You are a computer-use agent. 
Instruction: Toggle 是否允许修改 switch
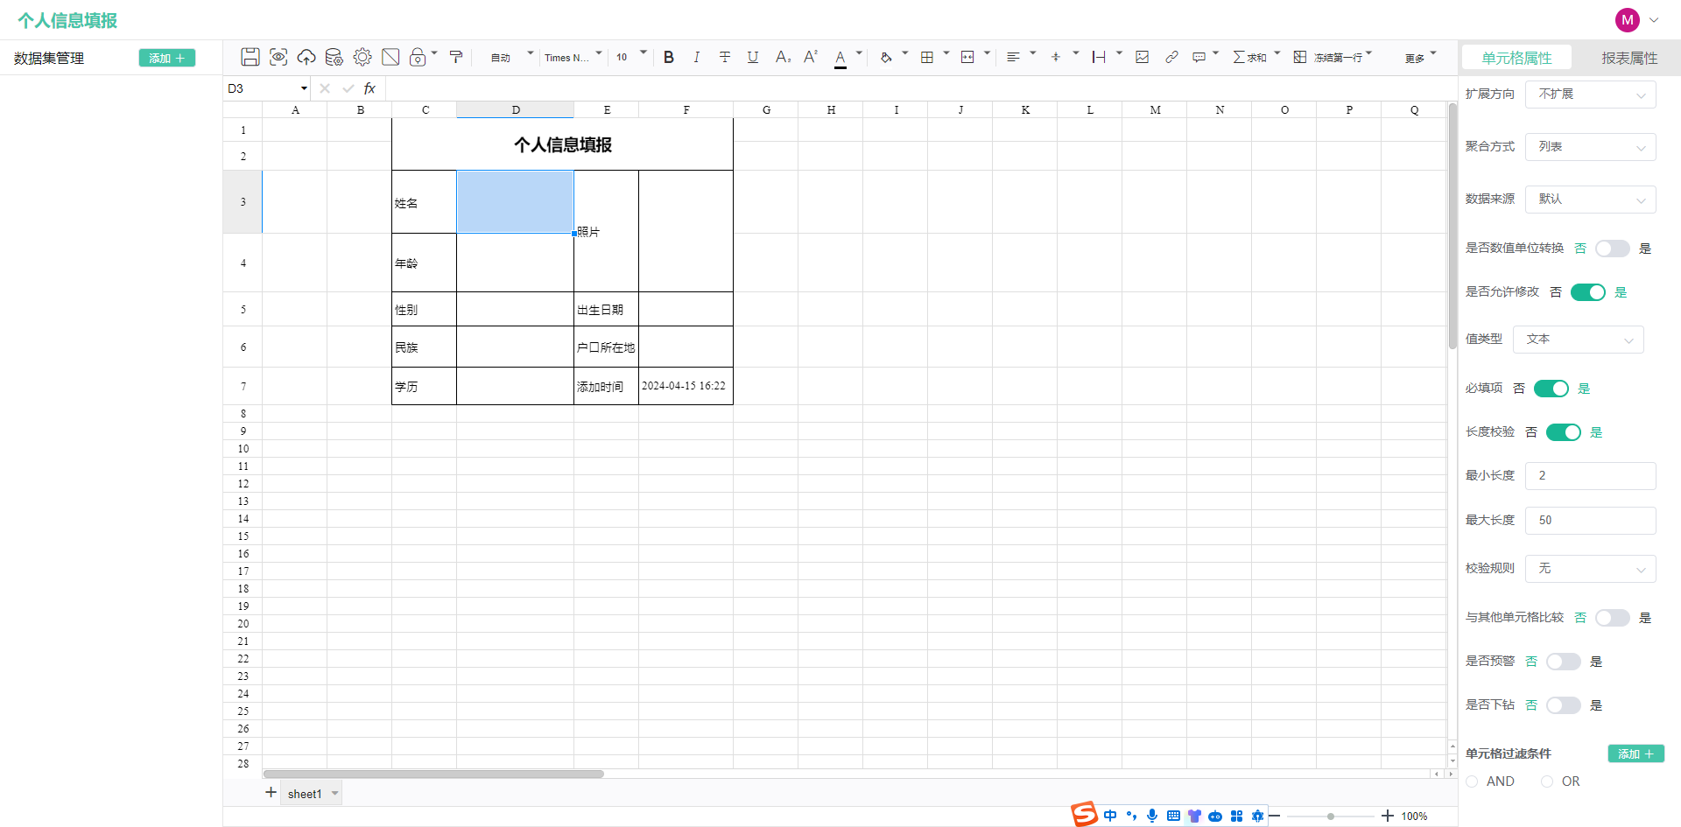tap(1587, 292)
